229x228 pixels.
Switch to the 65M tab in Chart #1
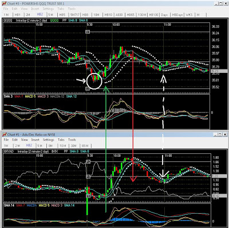pos(85,146)
